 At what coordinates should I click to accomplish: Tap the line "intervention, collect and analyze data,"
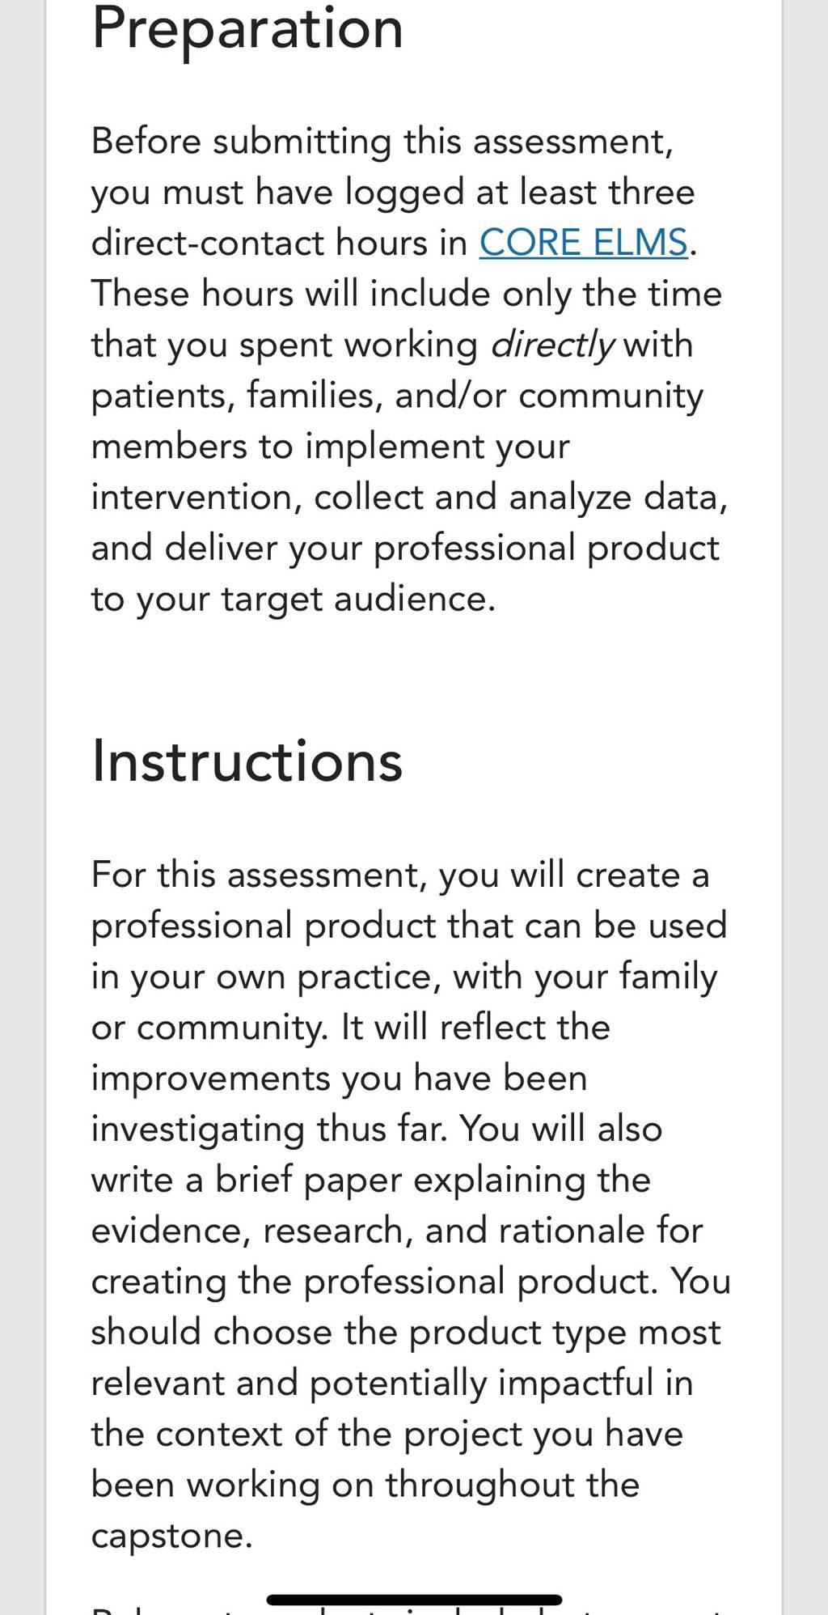click(409, 498)
